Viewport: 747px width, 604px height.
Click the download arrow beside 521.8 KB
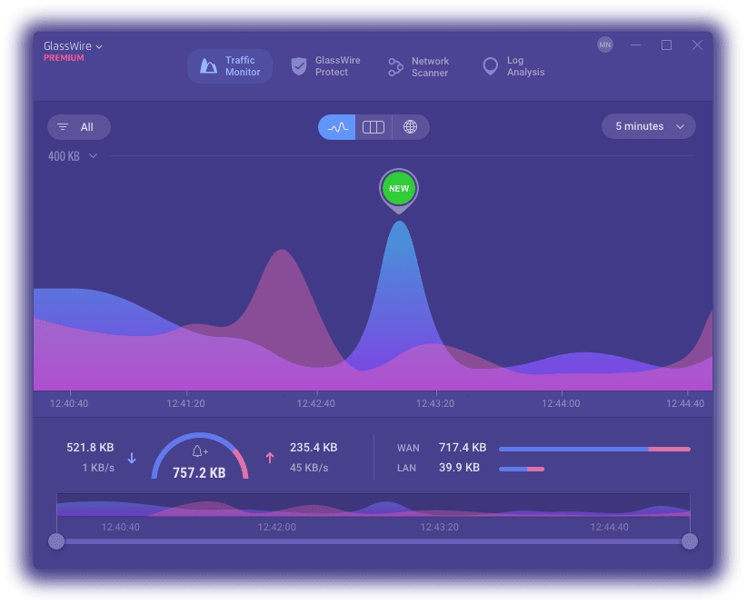[x=131, y=458]
